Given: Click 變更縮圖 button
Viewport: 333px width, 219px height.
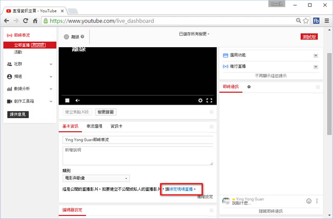Looking at the screenshot, I should pos(106,112).
